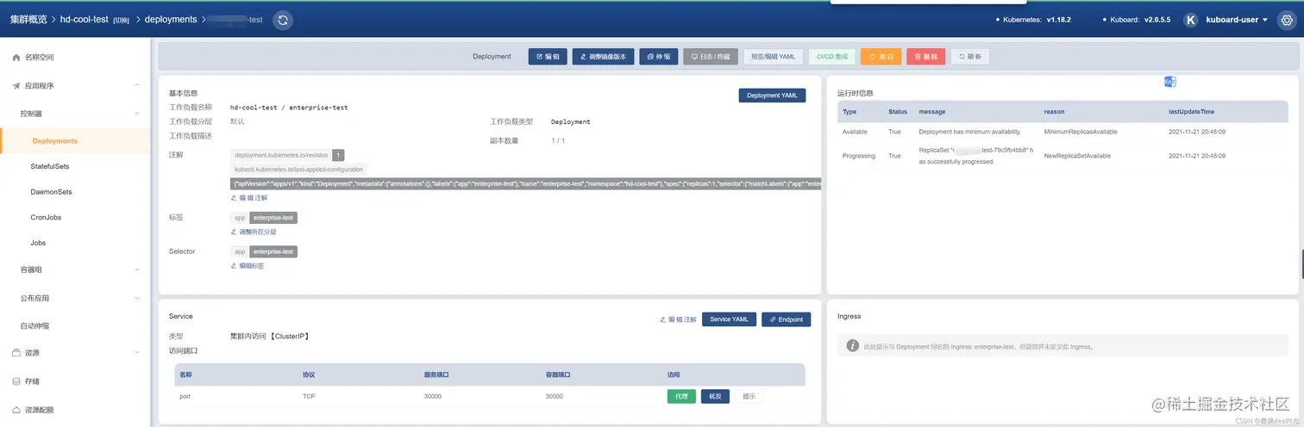Click the 调整所在分层 link
The height and width of the screenshot is (427, 1304).
[x=252, y=232]
